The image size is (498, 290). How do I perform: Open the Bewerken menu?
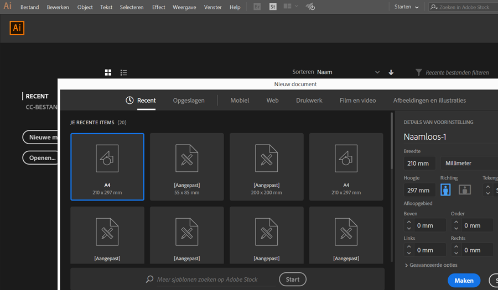[x=58, y=7]
